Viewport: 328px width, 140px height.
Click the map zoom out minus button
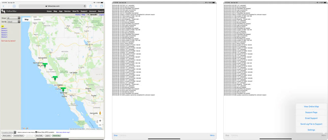click(100, 125)
